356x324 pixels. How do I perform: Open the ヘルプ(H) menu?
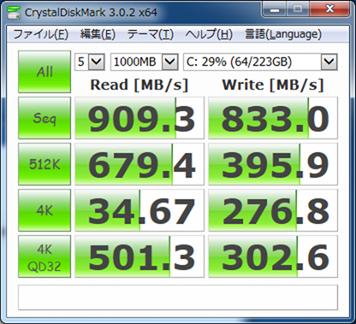coord(209,34)
